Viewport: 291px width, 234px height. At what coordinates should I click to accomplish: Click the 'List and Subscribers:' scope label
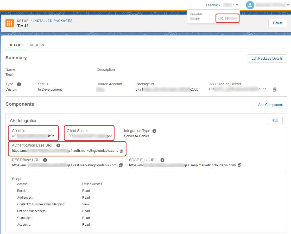click(32, 211)
